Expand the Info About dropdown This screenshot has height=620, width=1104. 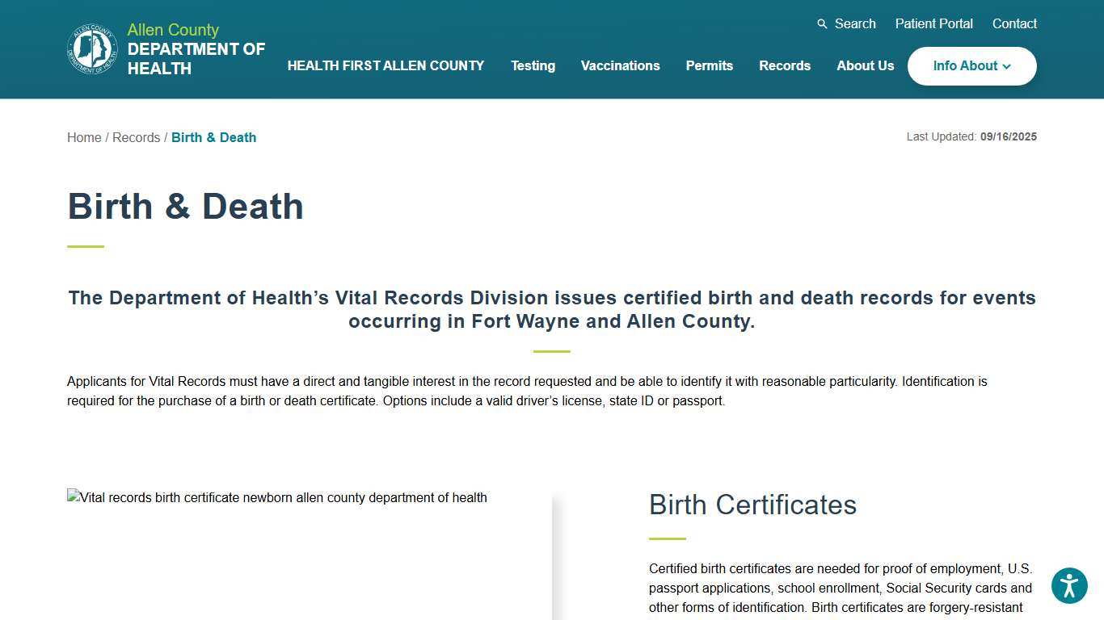pyautogui.click(x=971, y=66)
